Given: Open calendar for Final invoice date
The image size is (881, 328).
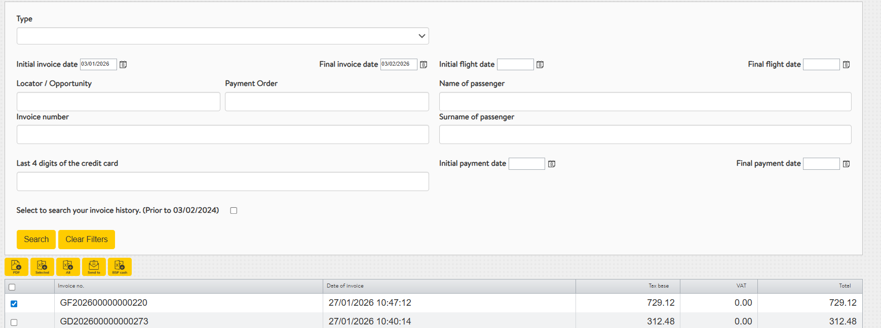Looking at the screenshot, I should (x=424, y=65).
